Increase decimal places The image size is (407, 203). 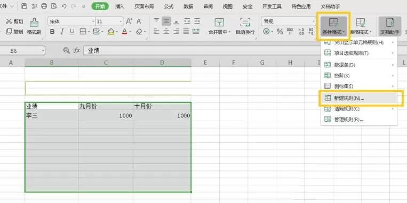(x=301, y=32)
